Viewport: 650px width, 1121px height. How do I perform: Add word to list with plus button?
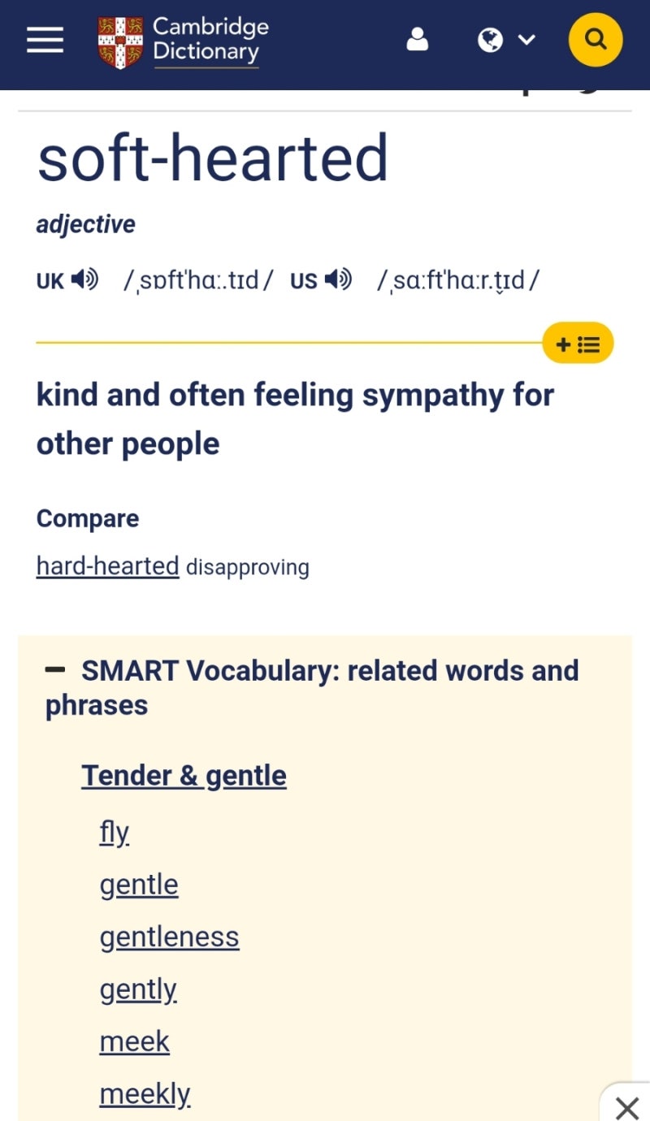pos(578,344)
